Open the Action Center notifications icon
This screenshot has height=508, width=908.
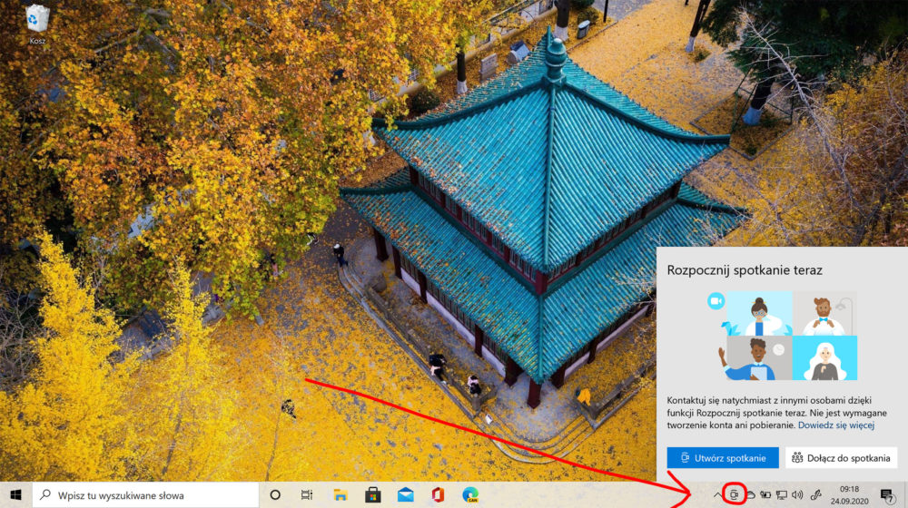pyautogui.click(x=887, y=495)
